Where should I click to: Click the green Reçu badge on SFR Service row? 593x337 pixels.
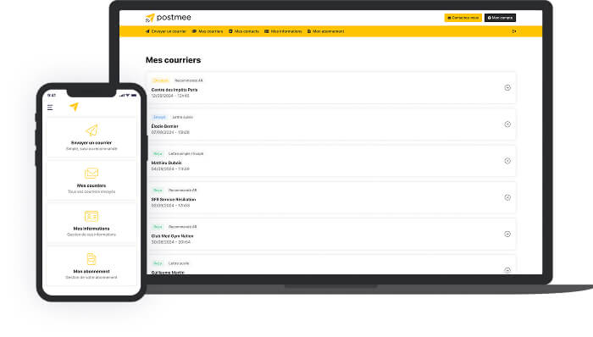pyautogui.click(x=158, y=191)
